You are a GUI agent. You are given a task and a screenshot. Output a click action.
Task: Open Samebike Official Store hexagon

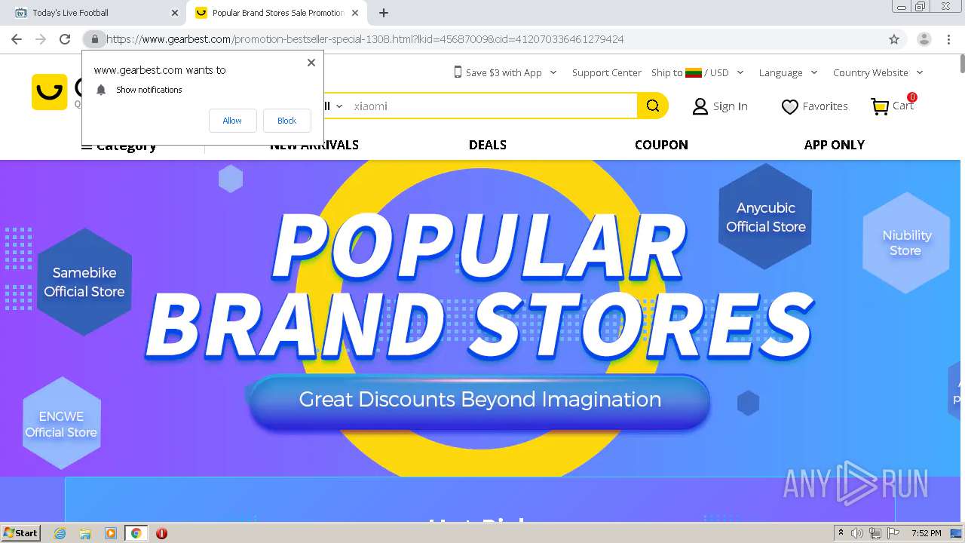coord(84,282)
